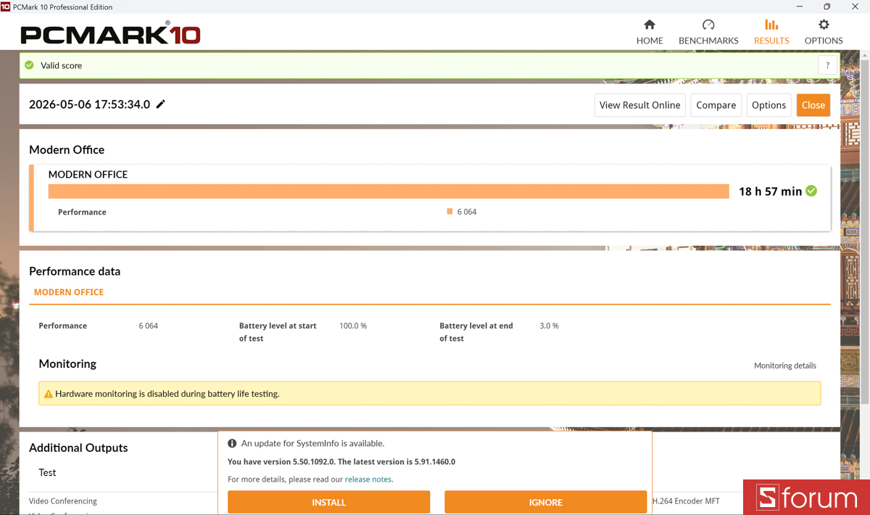870x515 pixels.
Task: Click H.264 Encoder MFT text
Action: [686, 501]
